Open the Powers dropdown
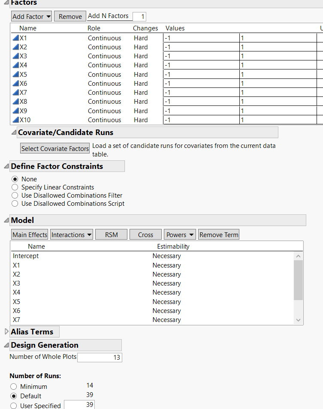323x409 pixels. pos(179,235)
